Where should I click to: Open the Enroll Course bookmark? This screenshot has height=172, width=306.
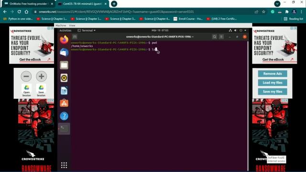188,19
